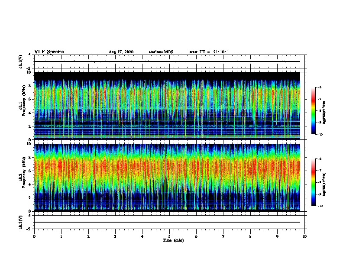Click time-axis tick label "3"
Image resolution: width=343 pixels, height=265 pixels.
pos(115,236)
